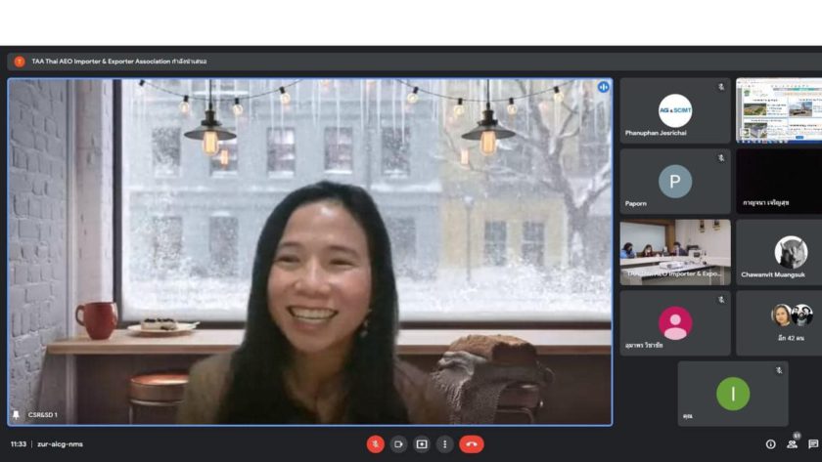The height and width of the screenshot is (462, 822).
Task: Open the three-dot more options menu
Action: [x=445, y=444]
